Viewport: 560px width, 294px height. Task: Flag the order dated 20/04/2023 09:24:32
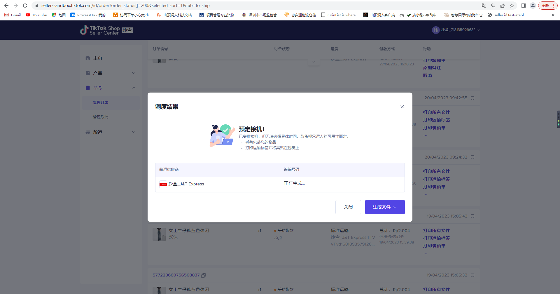pyautogui.click(x=473, y=157)
